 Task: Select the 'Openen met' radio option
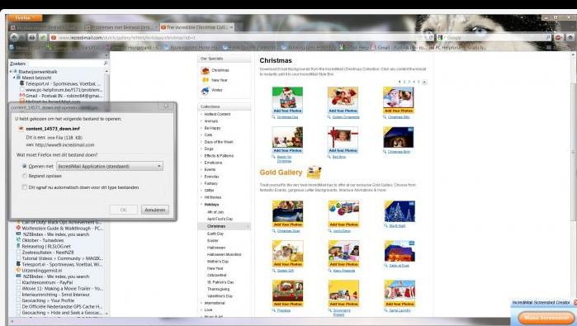pyautogui.click(x=25, y=167)
